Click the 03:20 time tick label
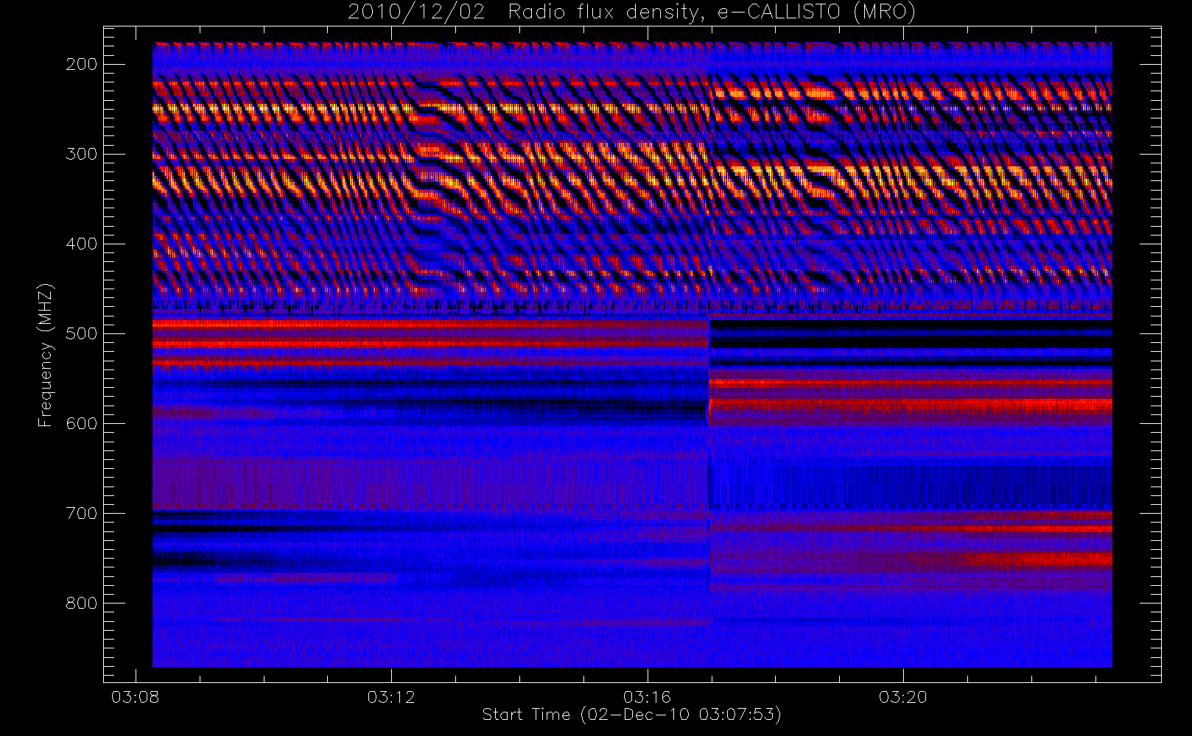 (x=902, y=697)
